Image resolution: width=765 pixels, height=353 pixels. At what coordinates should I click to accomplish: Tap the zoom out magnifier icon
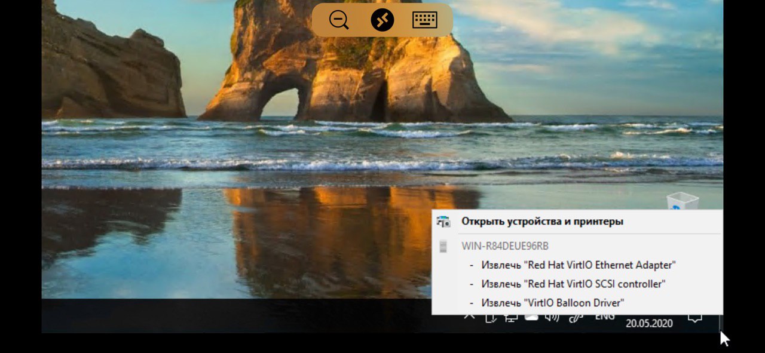[x=339, y=20]
